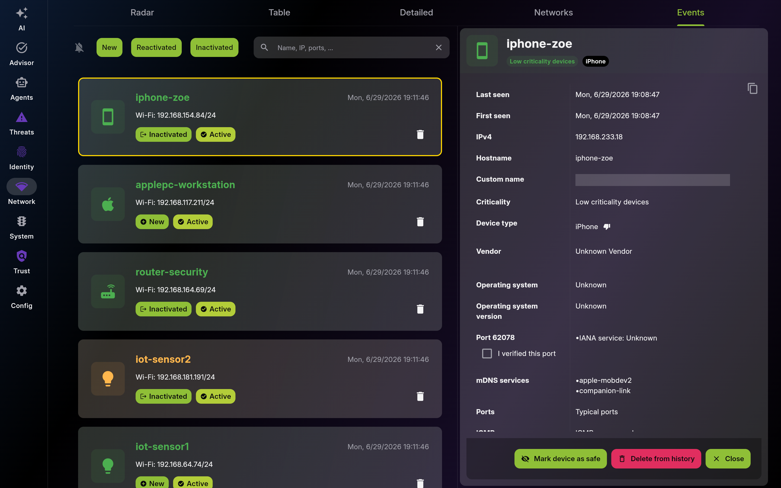Click the Custom name input field
781x488 pixels.
point(652,180)
